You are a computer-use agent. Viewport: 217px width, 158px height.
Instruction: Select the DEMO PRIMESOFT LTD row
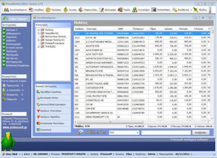(142, 117)
